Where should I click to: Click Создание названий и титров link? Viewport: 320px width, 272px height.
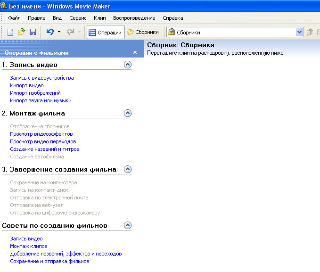click(45, 149)
